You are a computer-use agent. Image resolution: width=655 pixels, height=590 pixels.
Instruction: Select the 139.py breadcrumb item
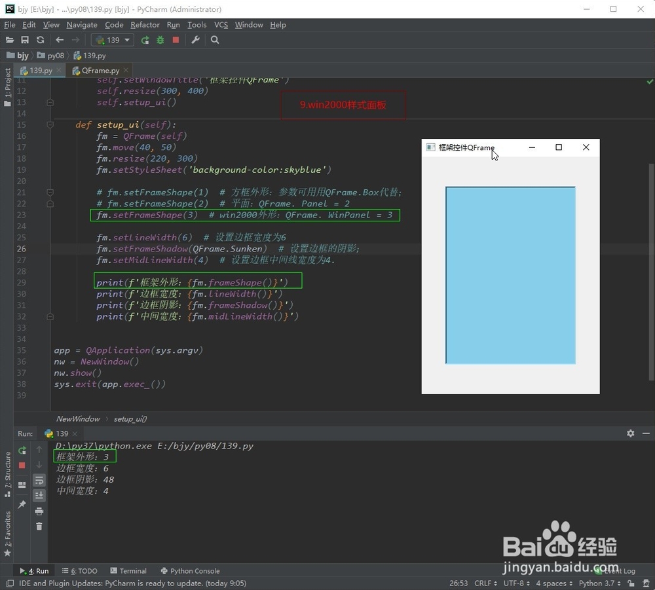[x=89, y=56]
